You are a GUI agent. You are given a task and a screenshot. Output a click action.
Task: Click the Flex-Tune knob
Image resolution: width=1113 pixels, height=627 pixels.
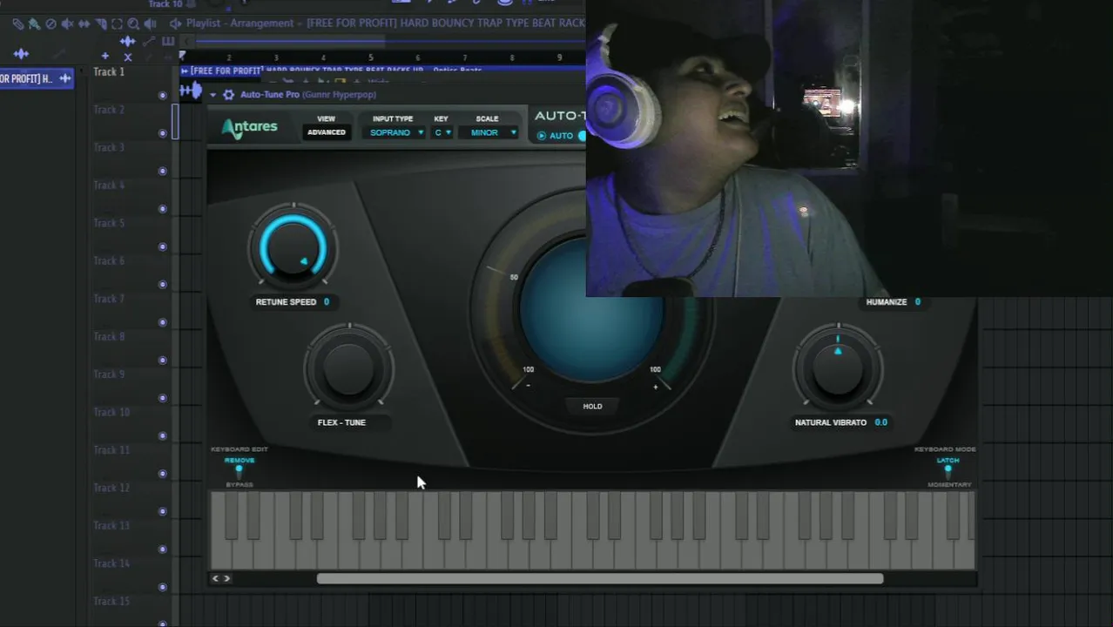point(348,367)
